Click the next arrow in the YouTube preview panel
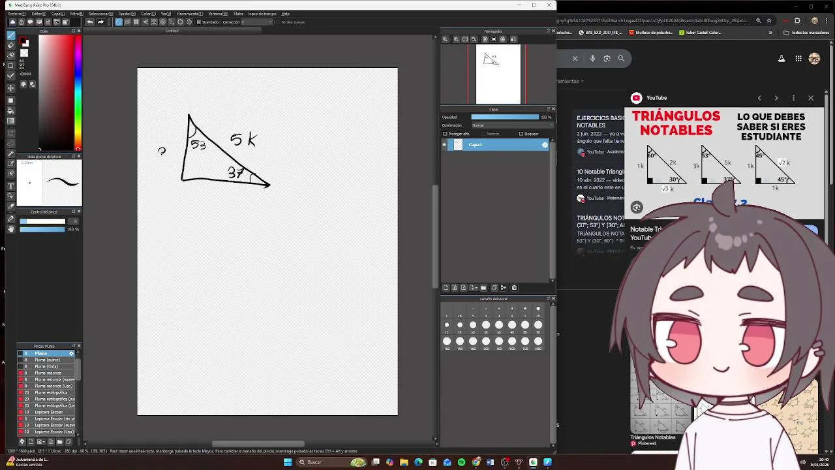Screen dimensions: 835x470 (776, 98)
